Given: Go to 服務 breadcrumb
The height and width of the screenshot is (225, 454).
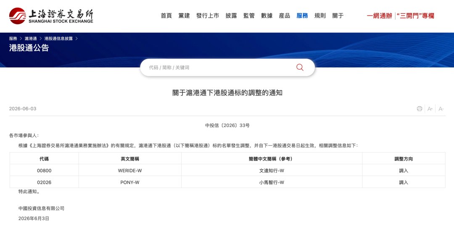Looking at the screenshot, I should [13, 39].
